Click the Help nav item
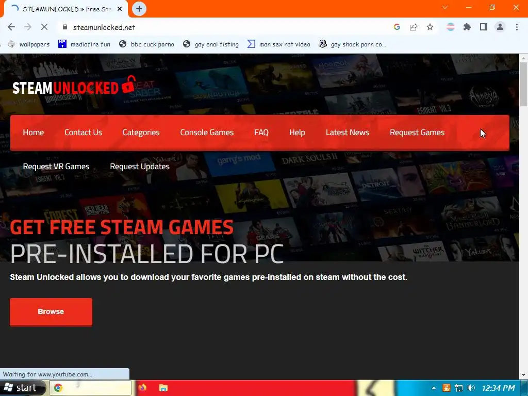 pyautogui.click(x=297, y=133)
